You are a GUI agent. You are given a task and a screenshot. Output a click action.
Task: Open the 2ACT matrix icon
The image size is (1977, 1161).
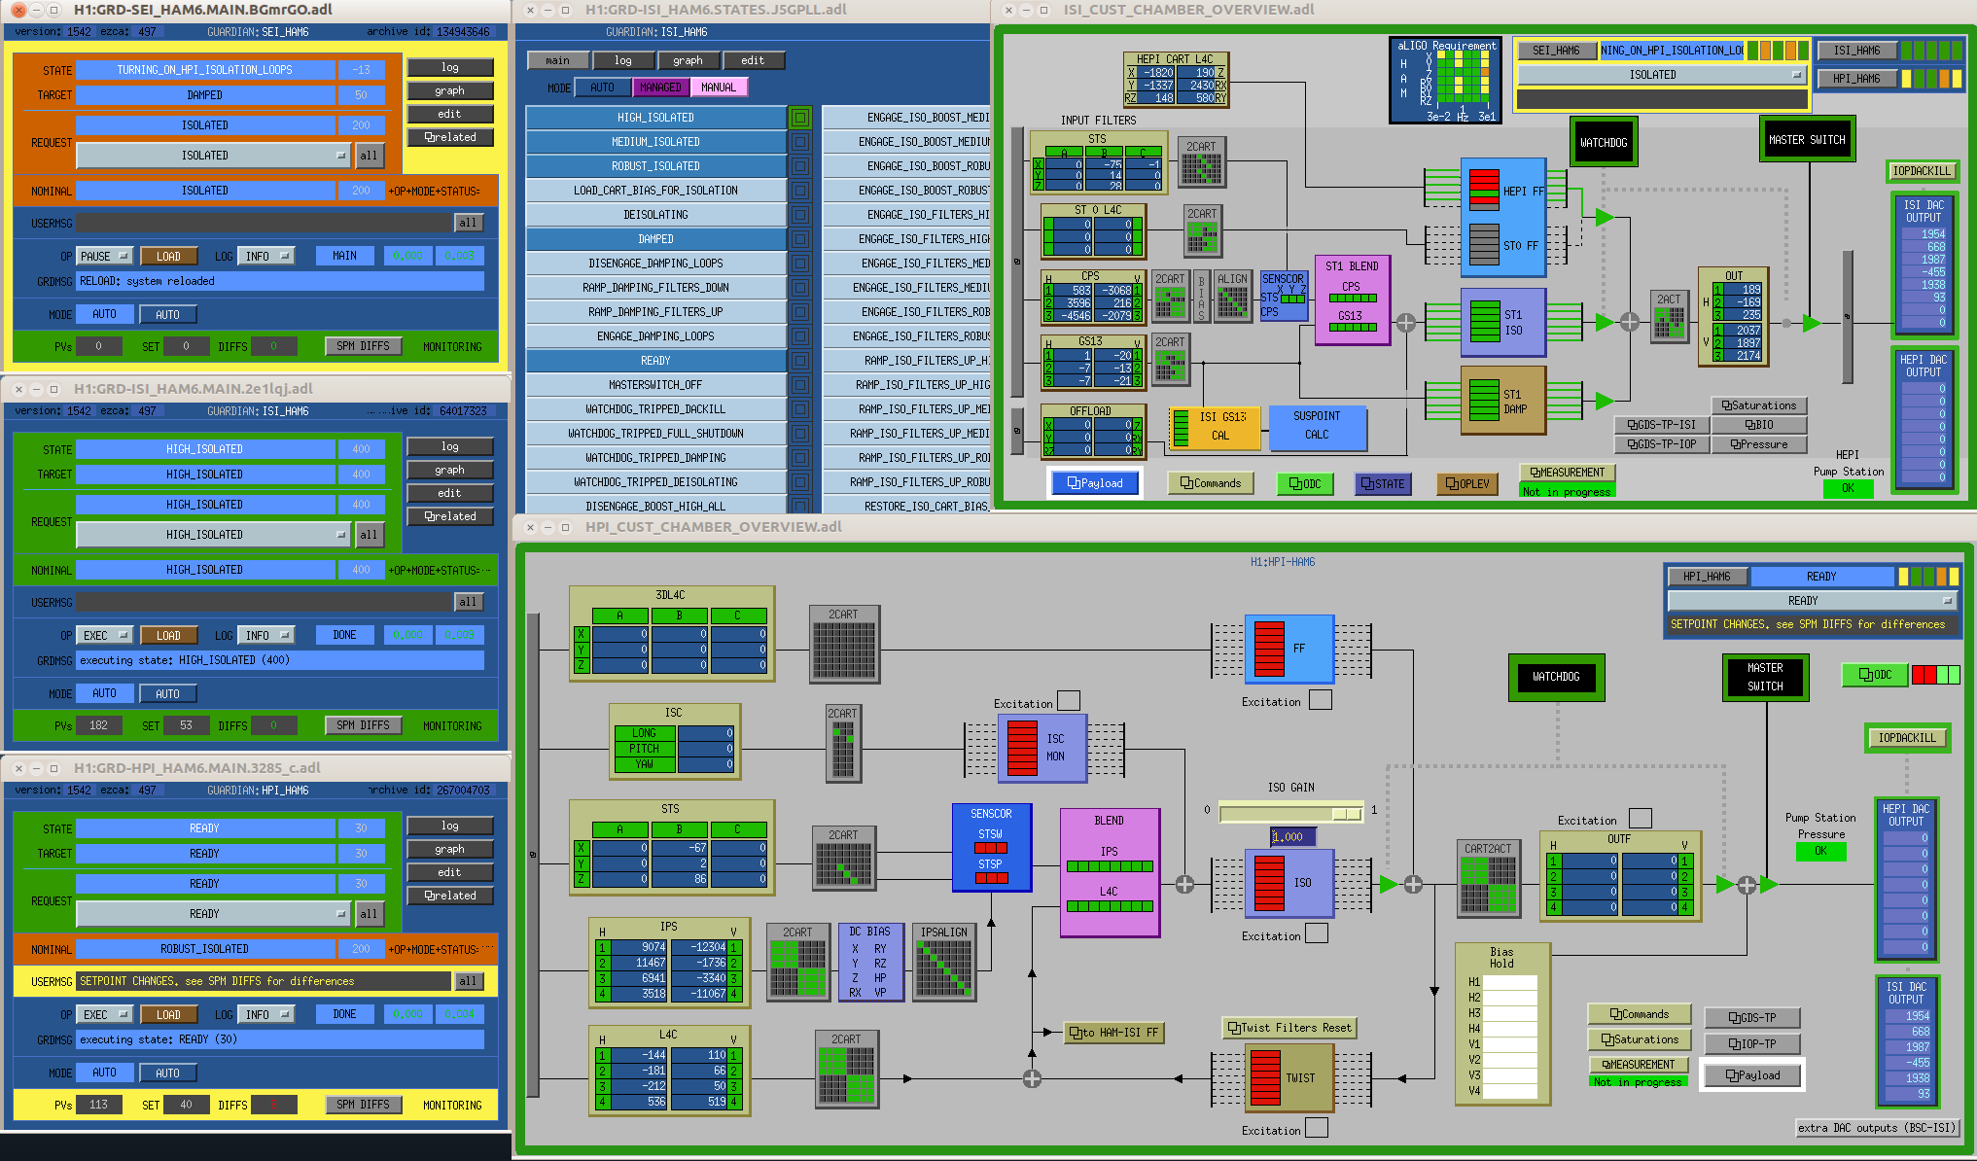point(1669,316)
